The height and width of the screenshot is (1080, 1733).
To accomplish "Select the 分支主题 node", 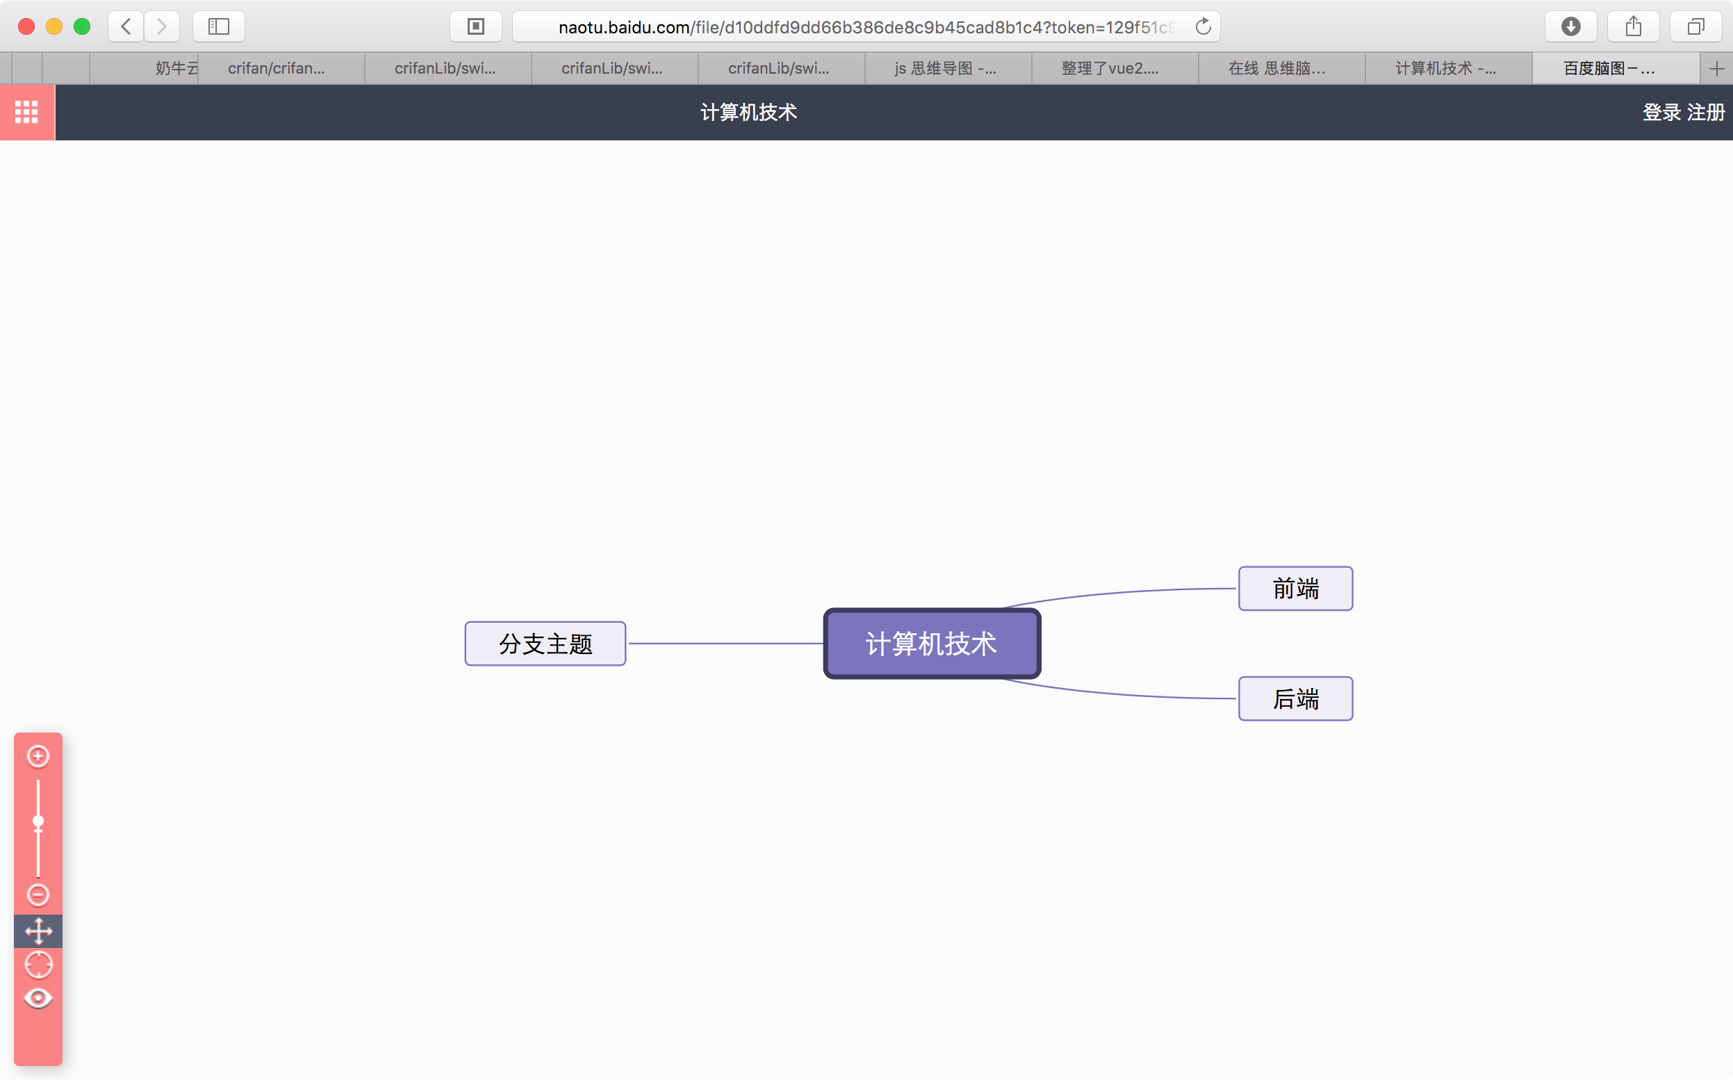I will tap(545, 644).
